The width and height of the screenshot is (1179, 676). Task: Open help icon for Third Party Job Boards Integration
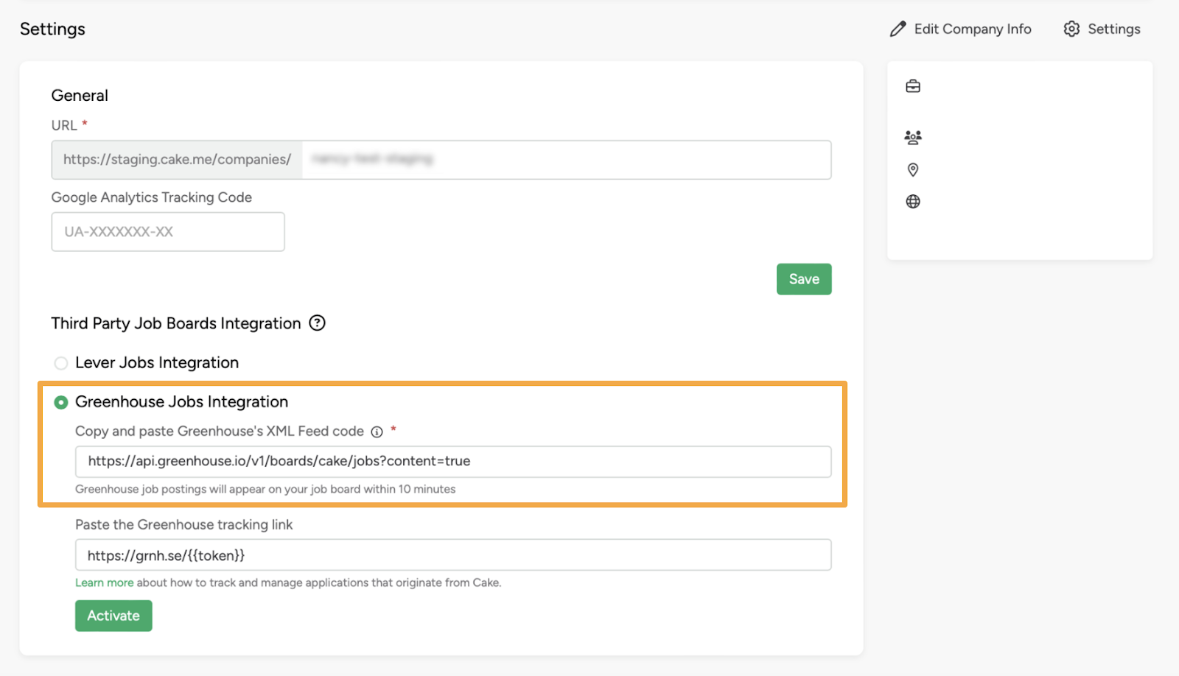(317, 323)
